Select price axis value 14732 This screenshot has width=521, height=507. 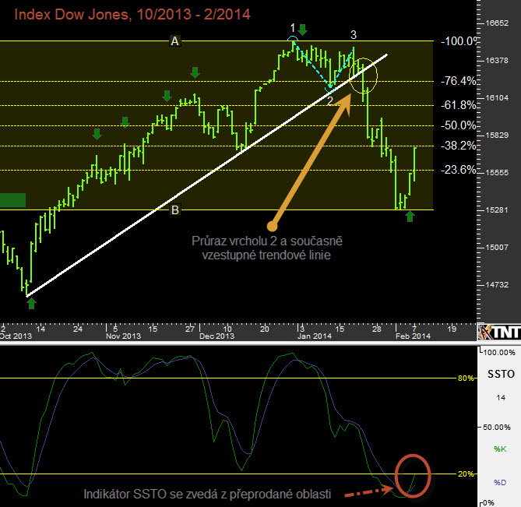[497, 285]
